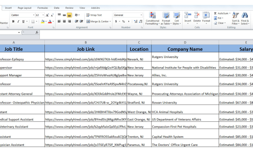Open the Insert ribbon tab
Image resolution: width=253 pixels, height=168 pixels.
pos(8,8)
